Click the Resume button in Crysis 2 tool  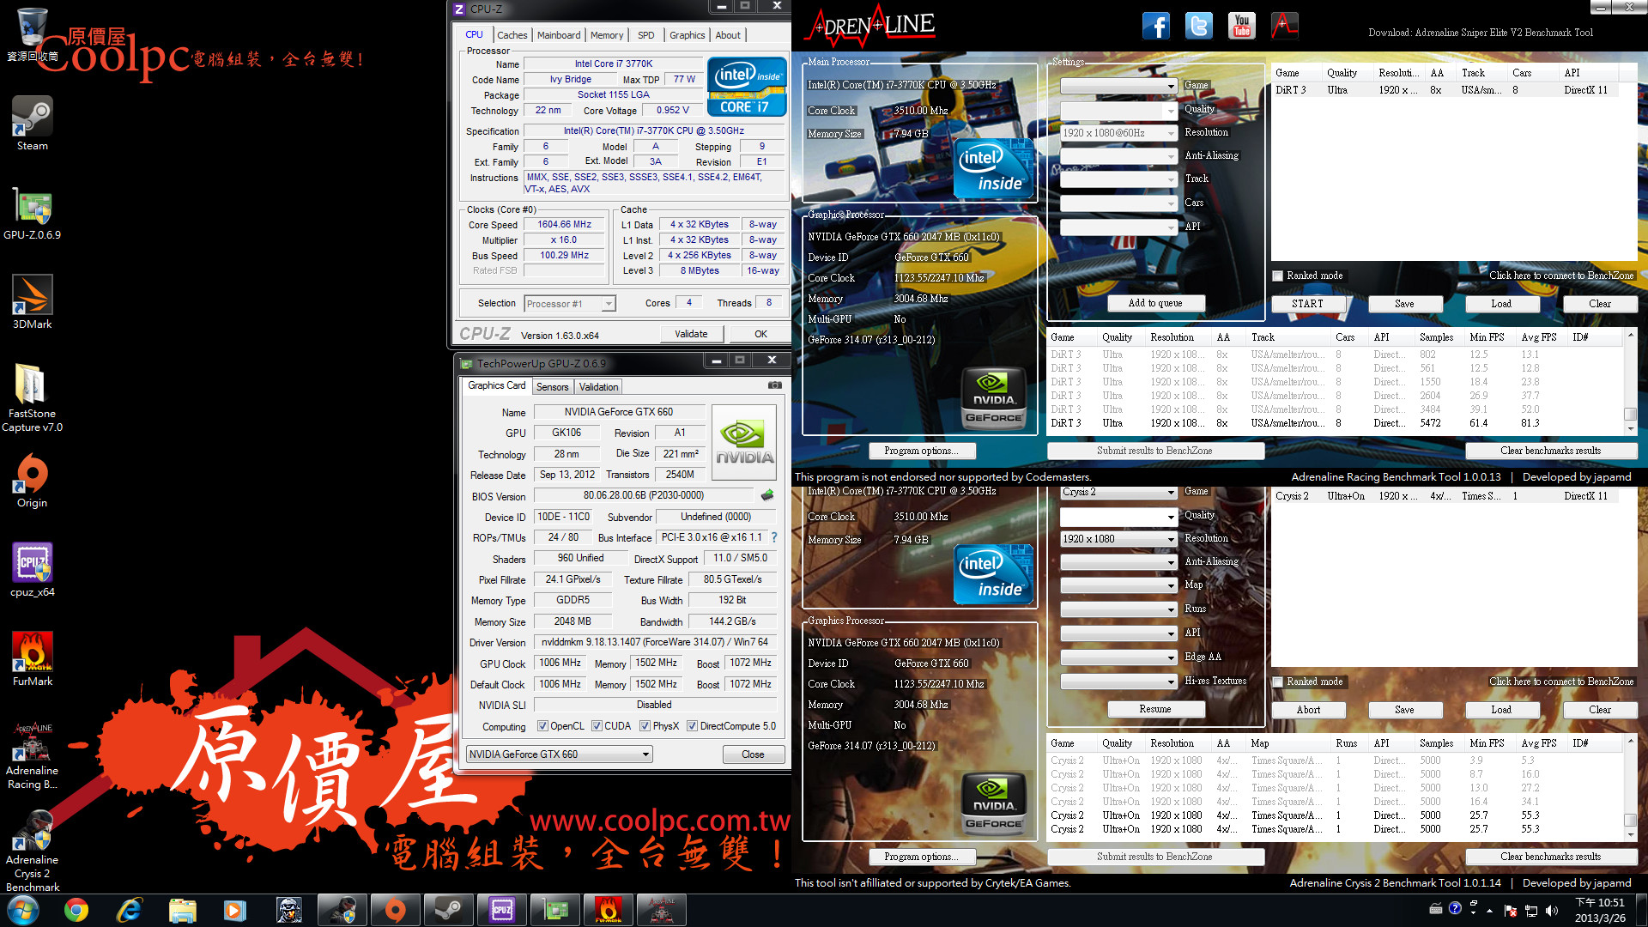click(x=1155, y=709)
